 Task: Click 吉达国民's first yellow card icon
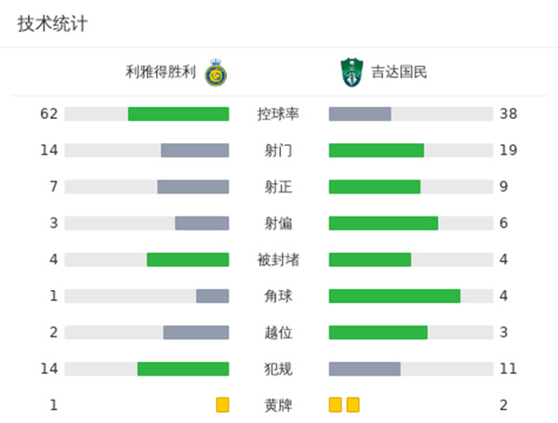pyautogui.click(x=336, y=404)
